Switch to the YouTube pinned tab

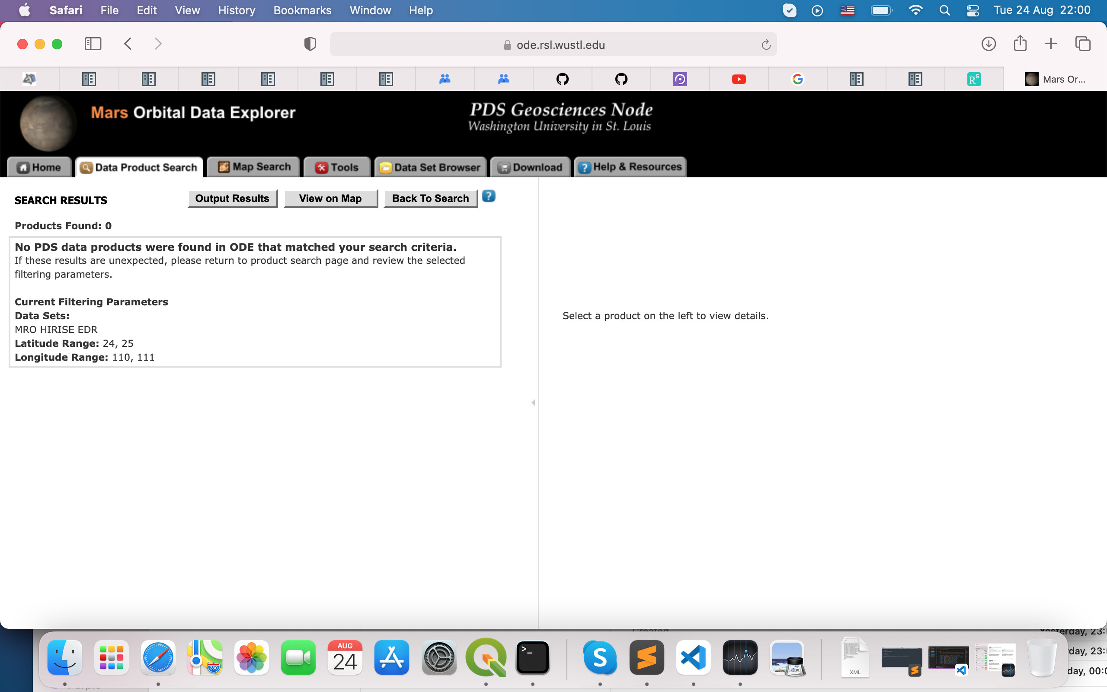tap(738, 79)
